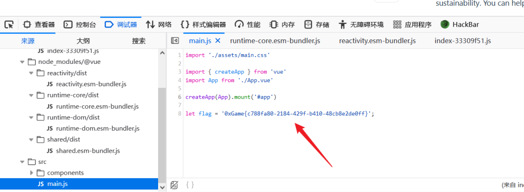Open the 内存 memory tab

click(282, 25)
